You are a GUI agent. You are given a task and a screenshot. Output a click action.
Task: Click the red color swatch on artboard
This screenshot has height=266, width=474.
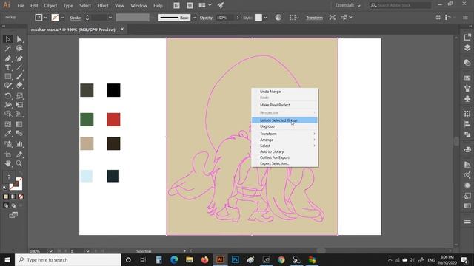[113, 120]
